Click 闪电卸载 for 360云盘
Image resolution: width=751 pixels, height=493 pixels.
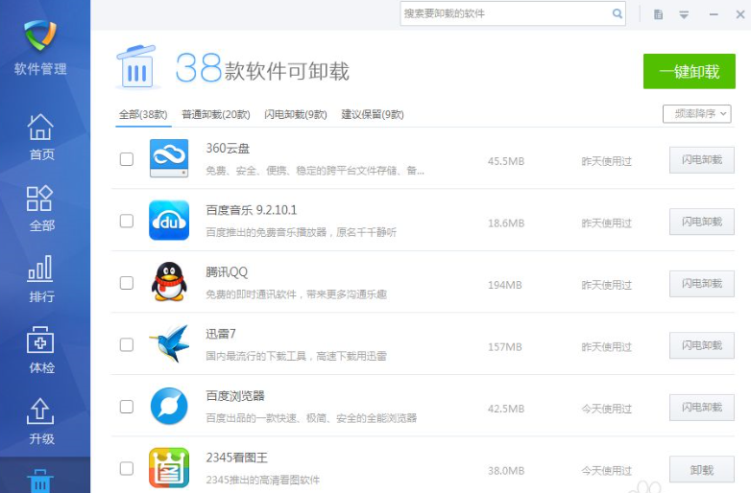click(x=702, y=160)
